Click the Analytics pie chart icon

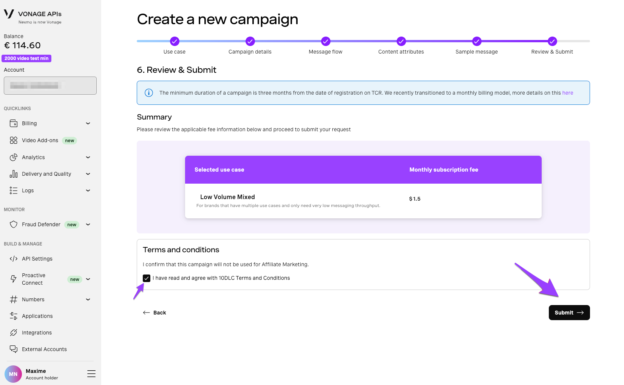[x=14, y=157]
